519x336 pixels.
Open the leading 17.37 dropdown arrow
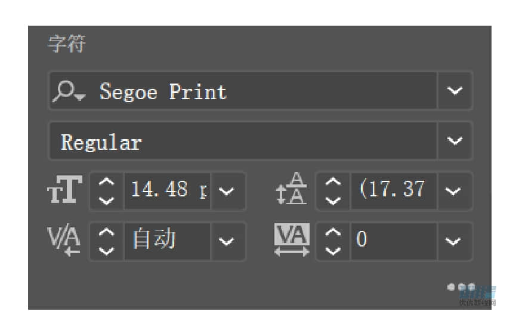(453, 191)
